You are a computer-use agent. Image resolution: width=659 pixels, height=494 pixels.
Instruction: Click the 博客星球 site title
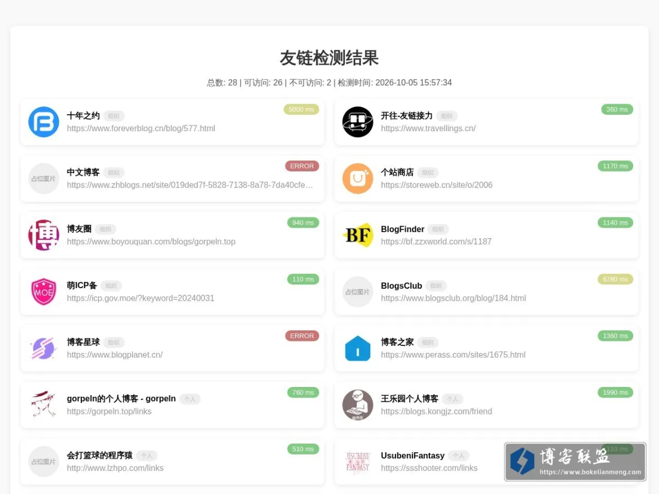pyautogui.click(x=83, y=342)
